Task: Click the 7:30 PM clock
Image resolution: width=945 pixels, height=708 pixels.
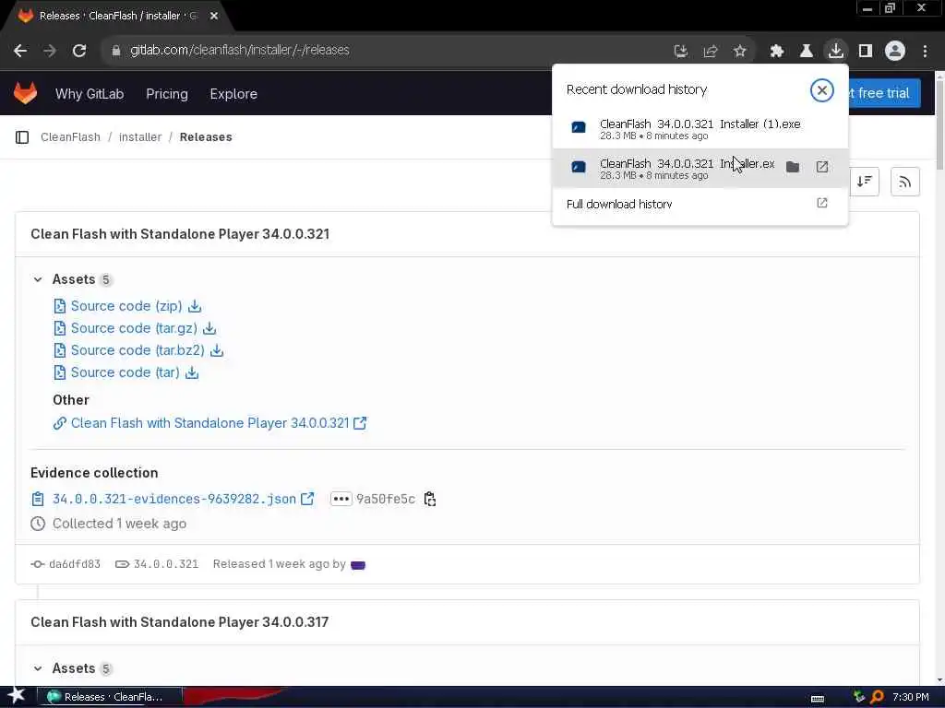Action: pyautogui.click(x=910, y=697)
